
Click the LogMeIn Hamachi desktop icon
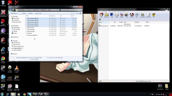click(x=3, y=78)
